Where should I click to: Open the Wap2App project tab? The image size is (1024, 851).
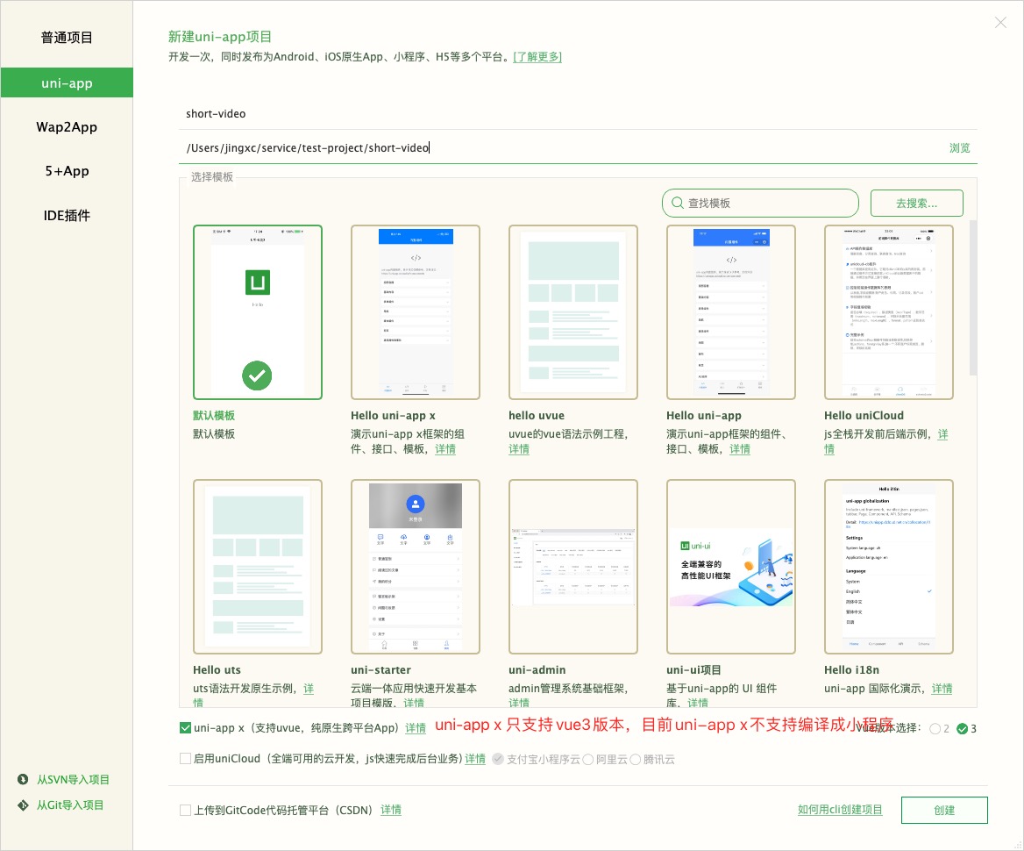(x=67, y=127)
